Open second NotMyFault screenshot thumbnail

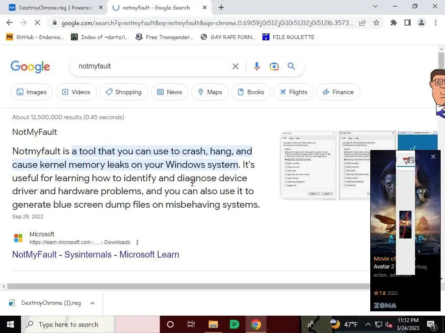pos(368,166)
